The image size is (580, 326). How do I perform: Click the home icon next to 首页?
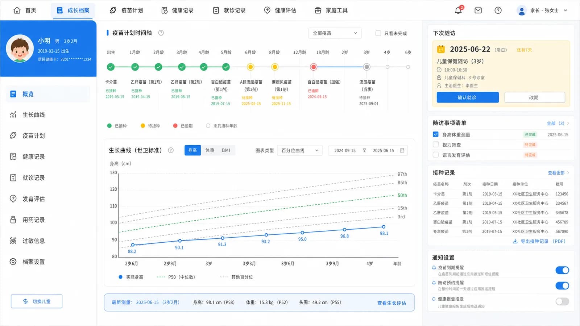17,10
